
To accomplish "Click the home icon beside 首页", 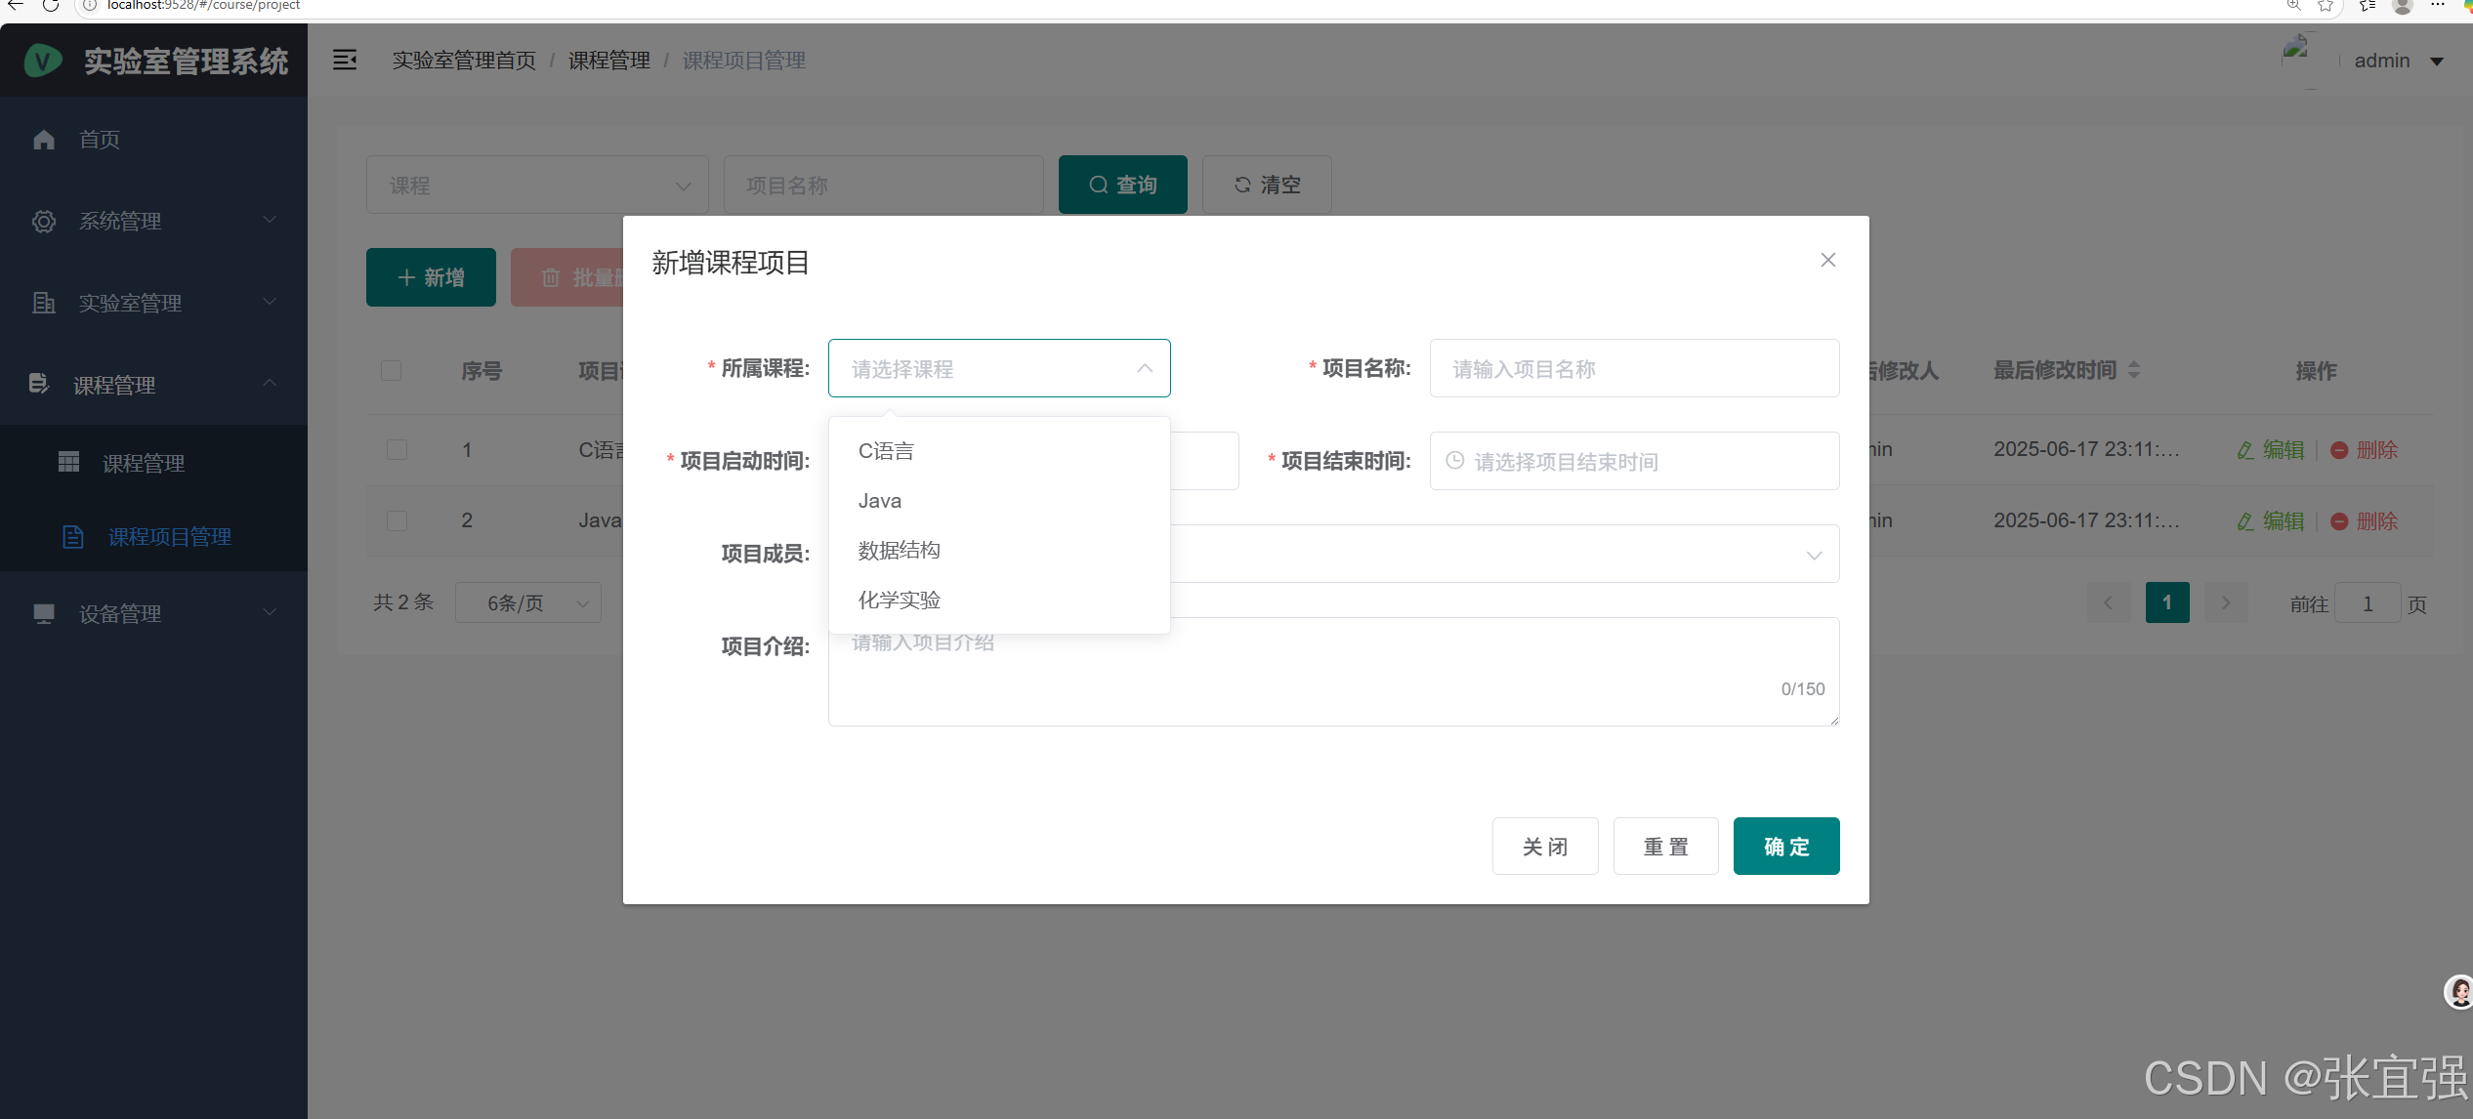I will (x=44, y=140).
